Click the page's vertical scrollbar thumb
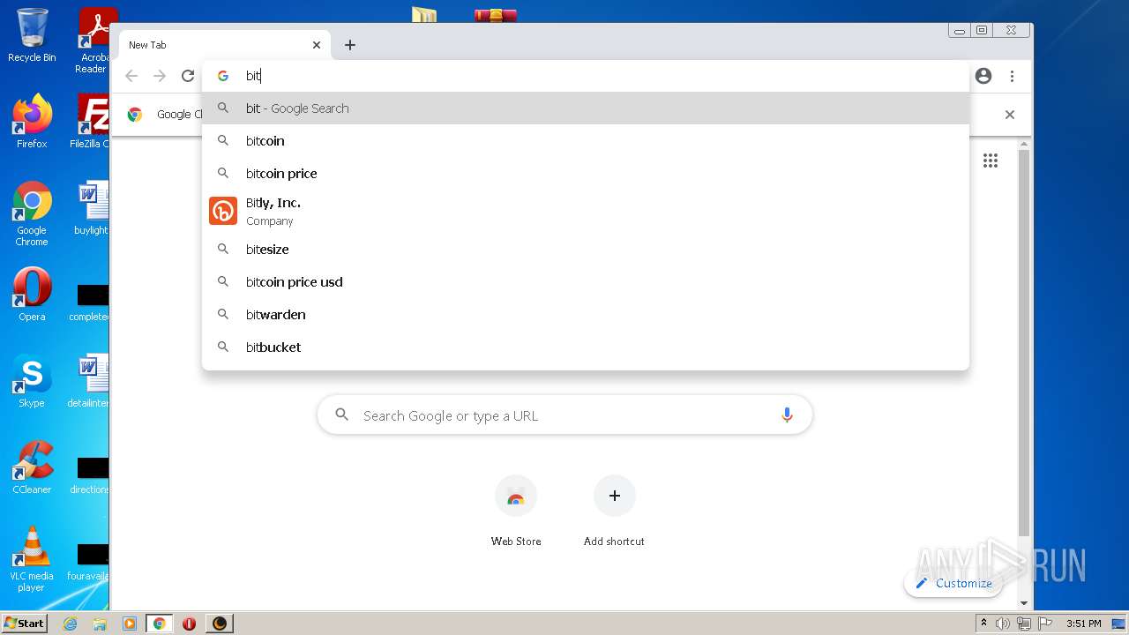The height and width of the screenshot is (635, 1129). click(1024, 344)
